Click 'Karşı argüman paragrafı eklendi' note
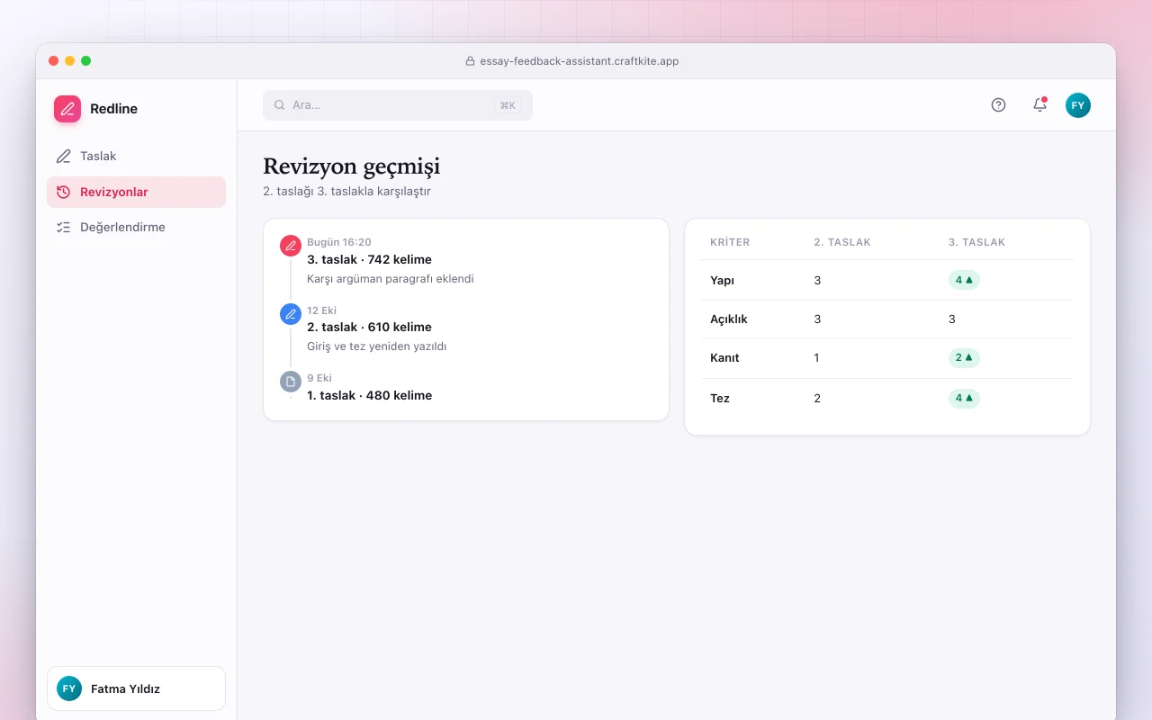 pos(391,279)
